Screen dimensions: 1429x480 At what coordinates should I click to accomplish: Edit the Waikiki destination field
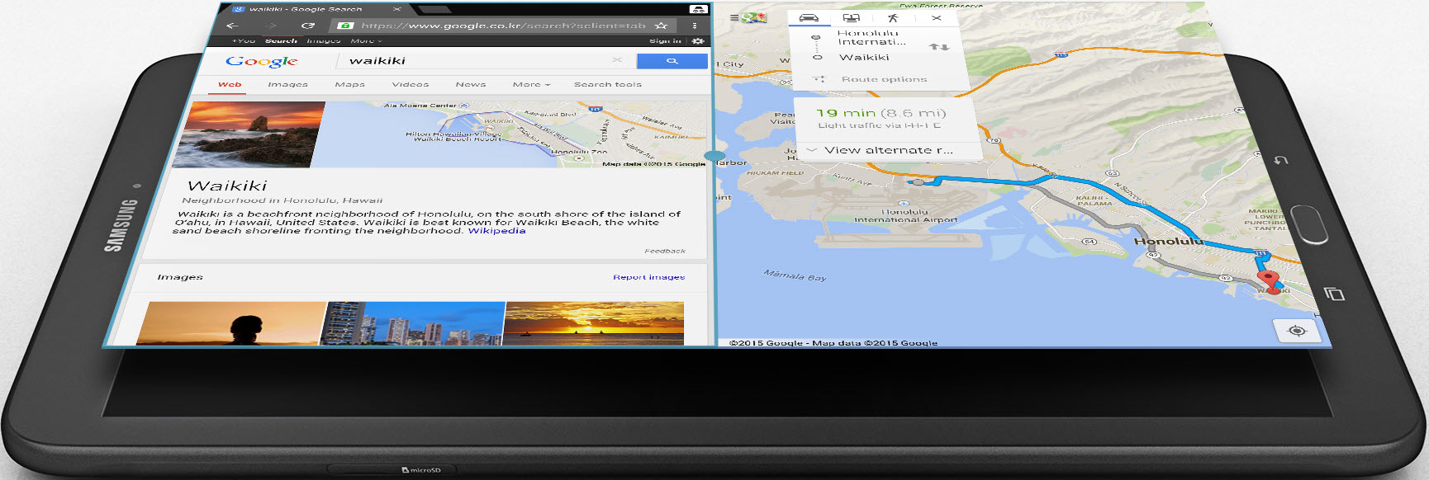pos(864,57)
